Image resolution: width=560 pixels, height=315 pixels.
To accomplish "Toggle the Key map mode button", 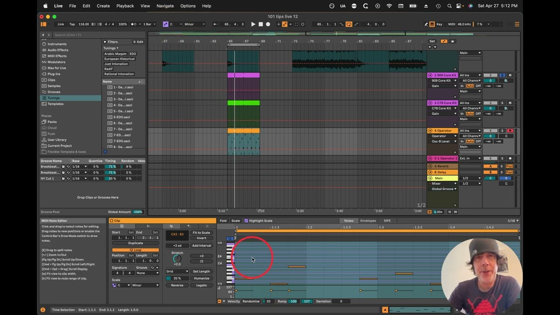I will [439, 24].
